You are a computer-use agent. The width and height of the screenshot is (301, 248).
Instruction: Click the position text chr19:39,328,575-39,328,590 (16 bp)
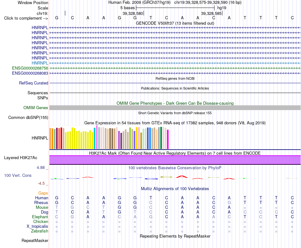click(208, 3)
